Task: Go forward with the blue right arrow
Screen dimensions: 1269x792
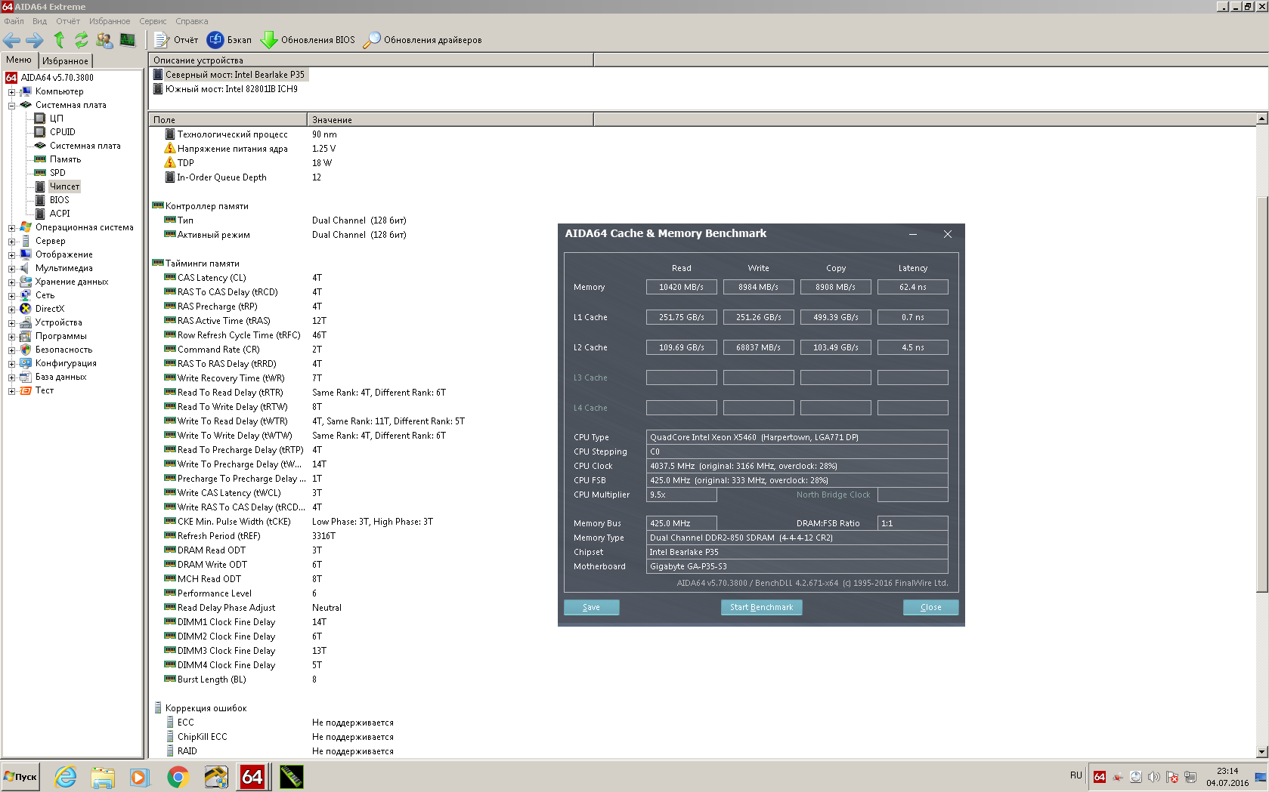Action: [35, 40]
